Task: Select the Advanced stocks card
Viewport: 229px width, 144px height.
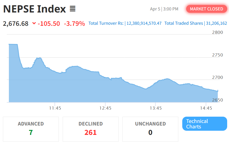Action: 31,129
